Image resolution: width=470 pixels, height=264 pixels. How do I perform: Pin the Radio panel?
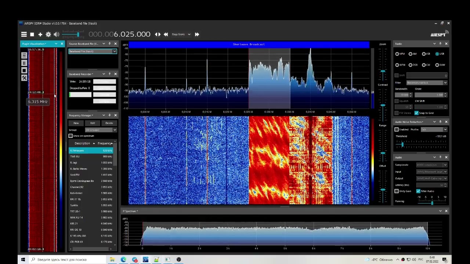coord(440,44)
